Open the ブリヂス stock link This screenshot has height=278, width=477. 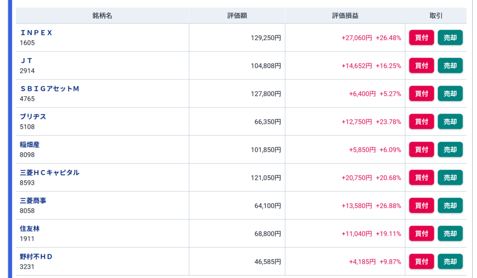click(x=33, y=116)
